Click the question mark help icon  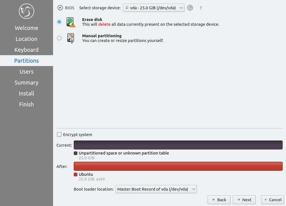click(x=201, y=8)
